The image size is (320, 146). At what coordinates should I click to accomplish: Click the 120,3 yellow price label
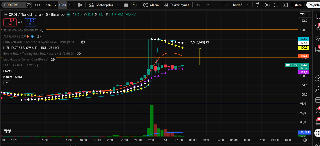click(x=304, y=48)
